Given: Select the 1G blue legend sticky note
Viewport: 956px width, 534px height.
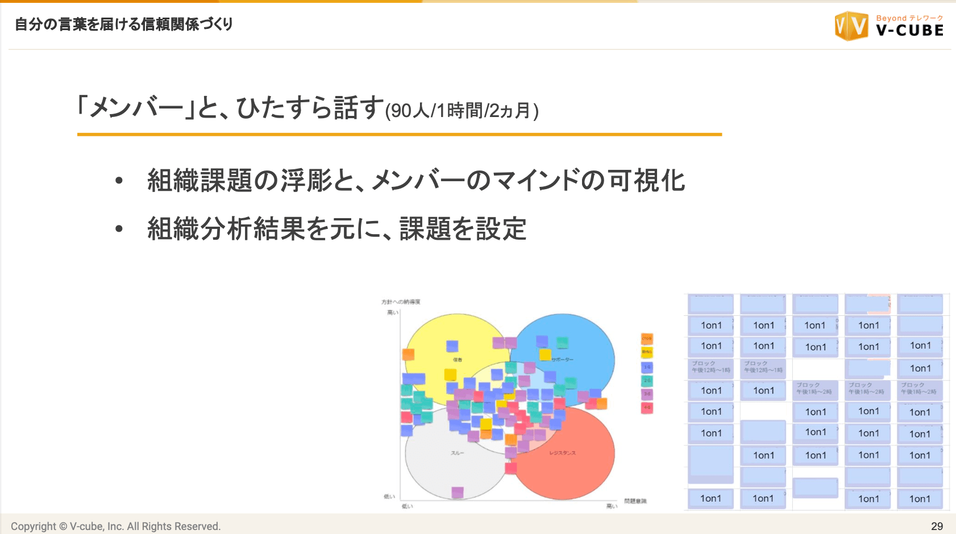Looking at the screenshot, I should coord(647,368).
